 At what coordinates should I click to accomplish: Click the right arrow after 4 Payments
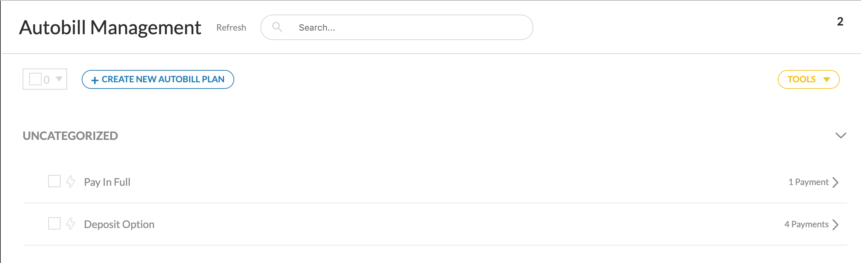(836, 224)
